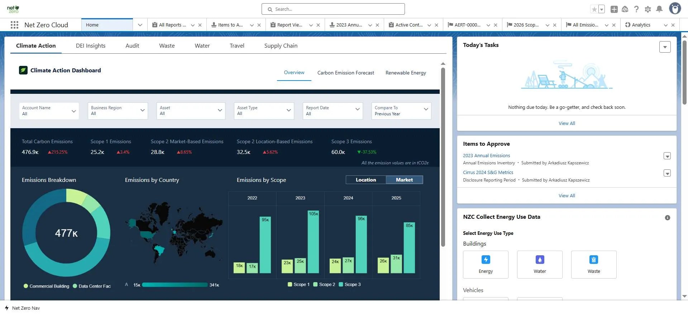Switch to the Supply Chain tab

pyautogui.click(x=281, y=46)
